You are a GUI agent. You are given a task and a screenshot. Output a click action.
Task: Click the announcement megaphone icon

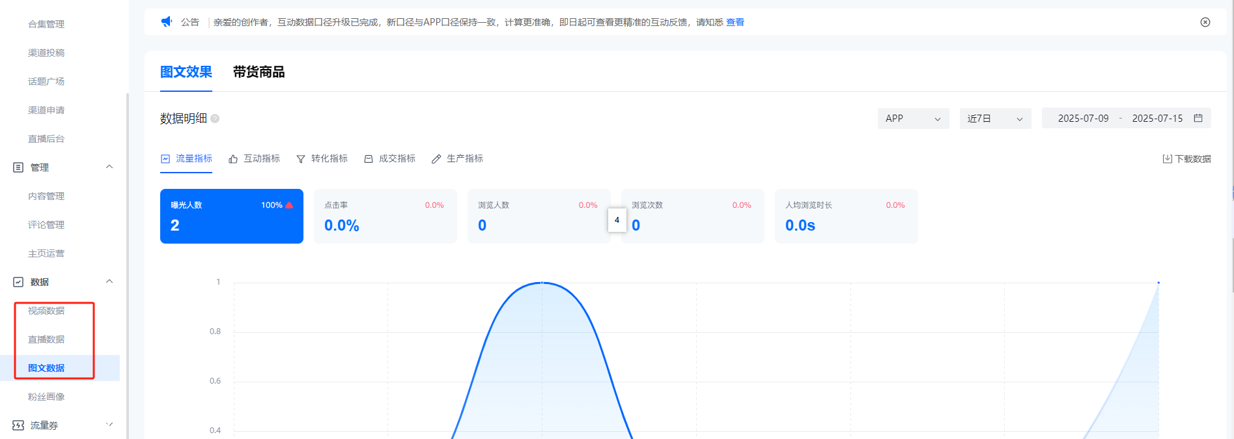click(x=167, y=21)
